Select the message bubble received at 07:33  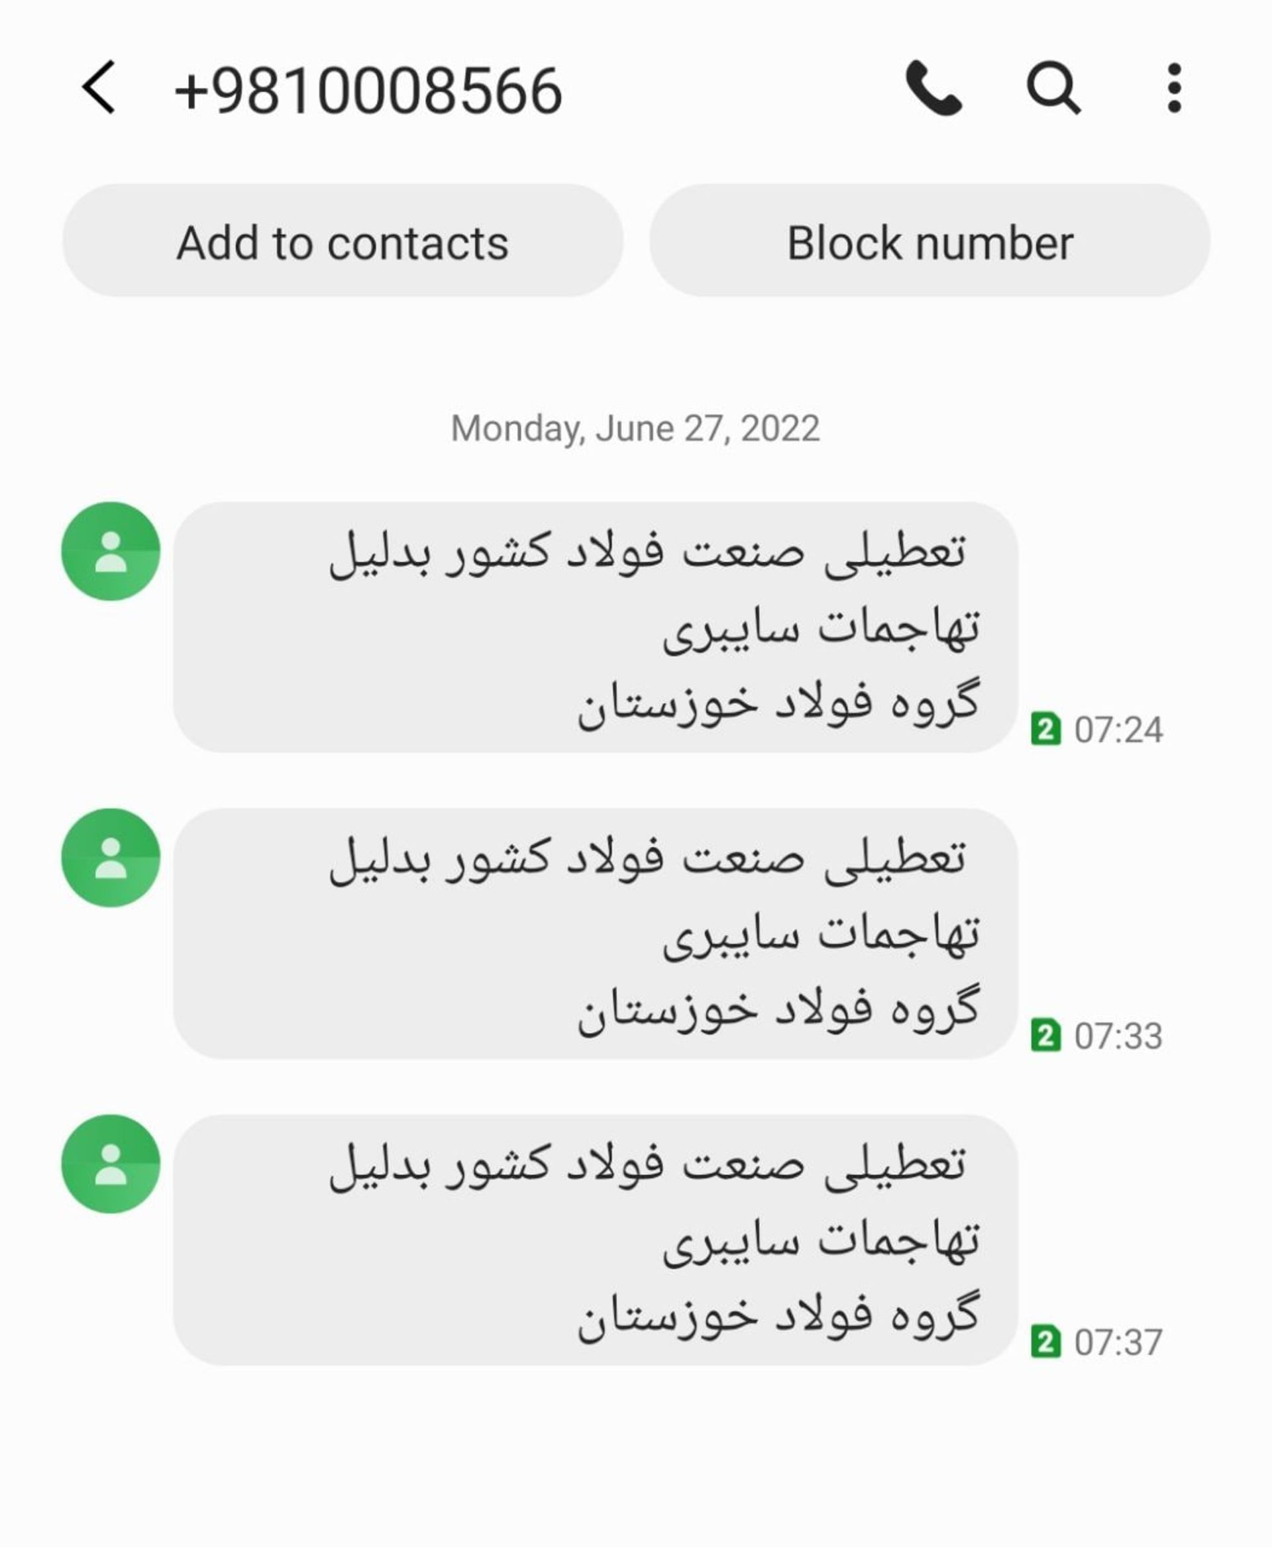596,933
